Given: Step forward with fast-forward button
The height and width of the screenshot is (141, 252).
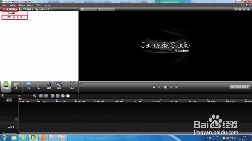Looking at the screenshot, I should click(171, 87).
